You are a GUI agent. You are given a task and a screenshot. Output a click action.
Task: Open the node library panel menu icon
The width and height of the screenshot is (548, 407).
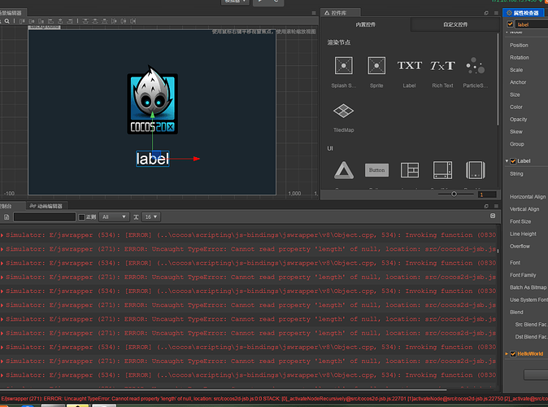click(496, 13)
